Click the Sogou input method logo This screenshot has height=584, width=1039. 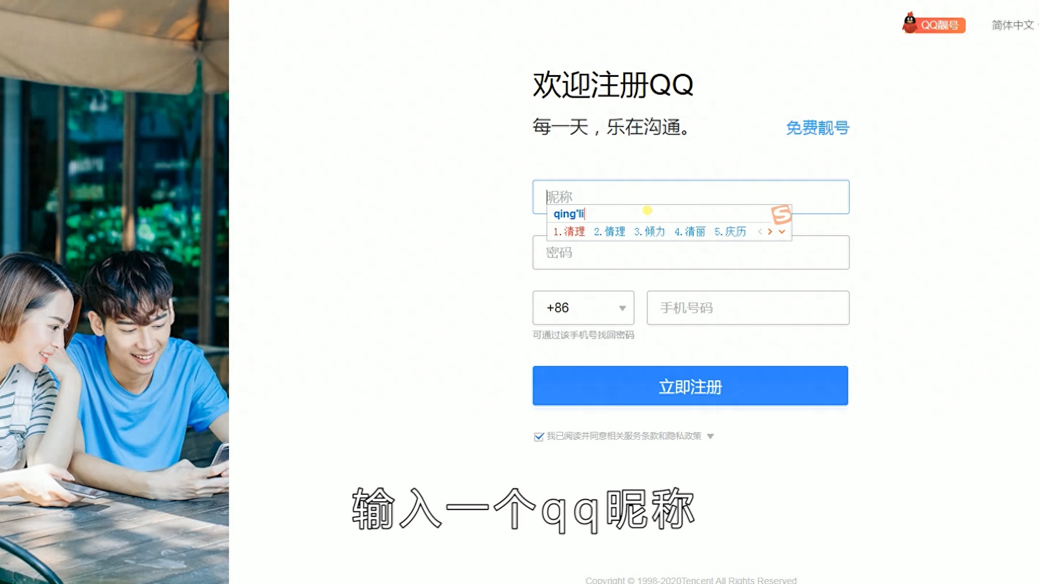[781, 215]
